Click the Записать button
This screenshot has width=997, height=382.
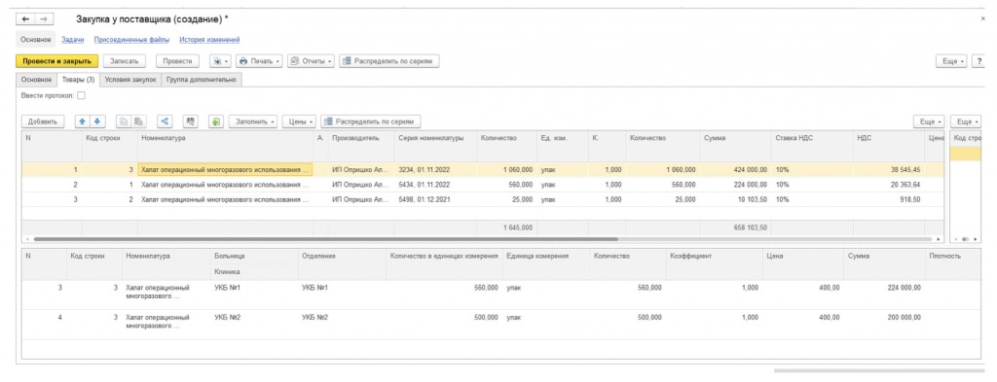coord(125,61)
